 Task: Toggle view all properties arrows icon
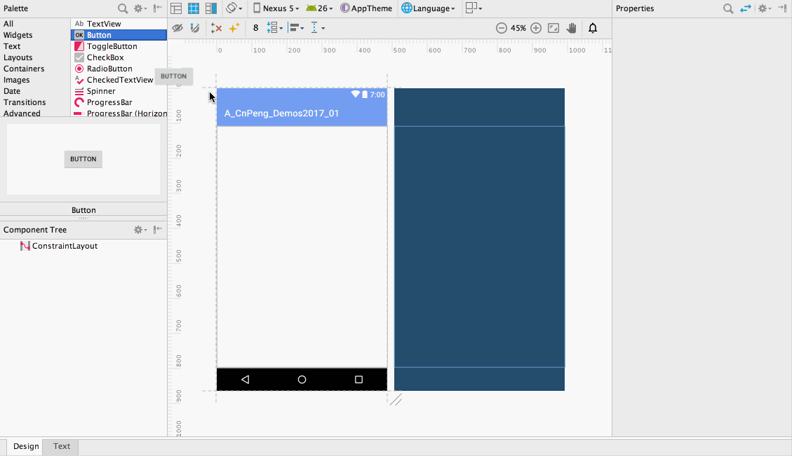746,8
